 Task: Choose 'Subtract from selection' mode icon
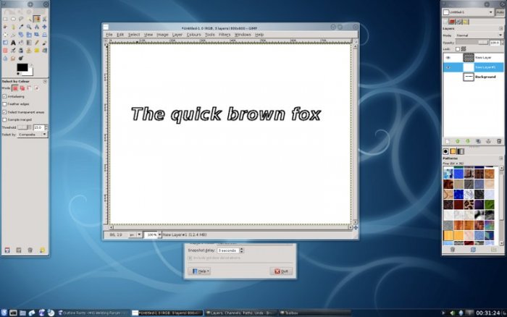pos(30,88)
